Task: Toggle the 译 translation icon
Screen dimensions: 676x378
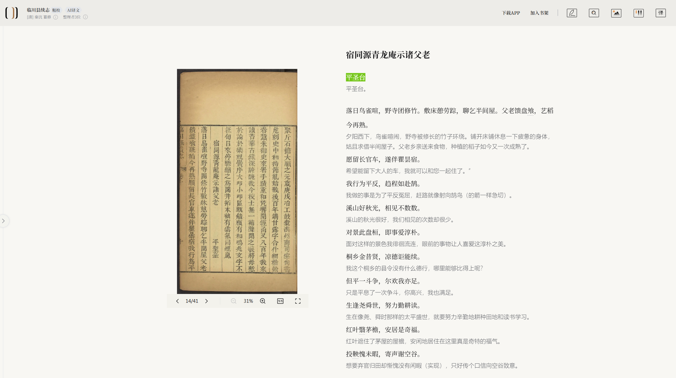Action: [660, 13]
